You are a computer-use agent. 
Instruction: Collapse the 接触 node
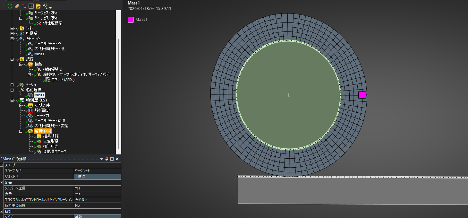coord(21,64)
